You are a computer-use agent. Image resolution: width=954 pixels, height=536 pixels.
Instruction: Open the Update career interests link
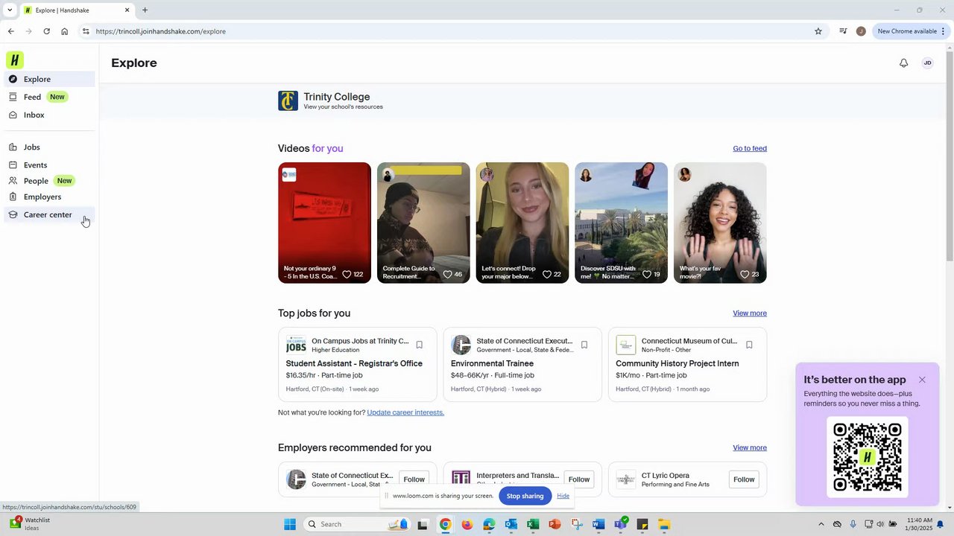(405, 412)
